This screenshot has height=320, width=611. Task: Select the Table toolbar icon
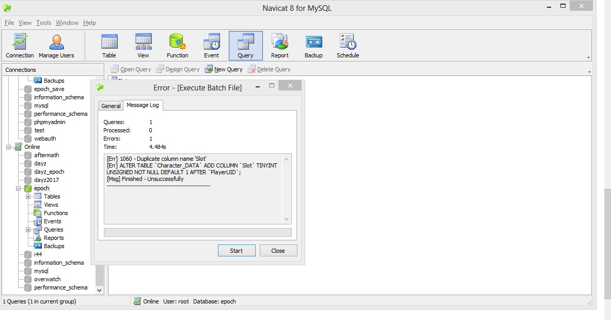click(x=109, y=45)
